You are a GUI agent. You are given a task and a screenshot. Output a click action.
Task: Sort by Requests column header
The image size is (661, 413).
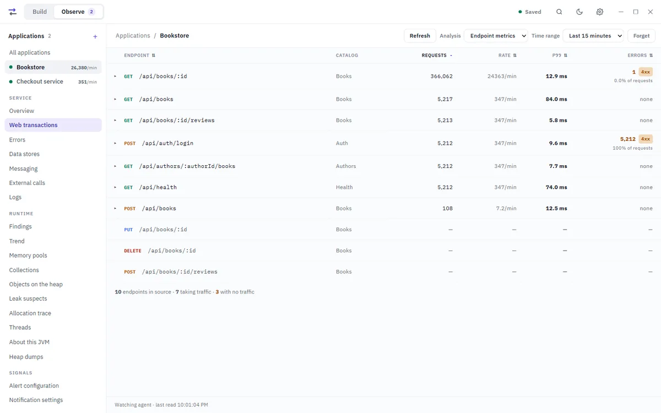point(437,55)
